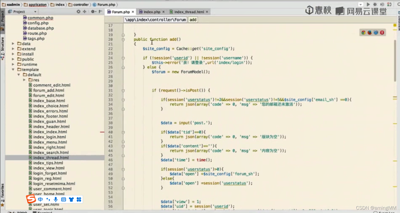Close the index_thread.html tab

click(207, 12)
